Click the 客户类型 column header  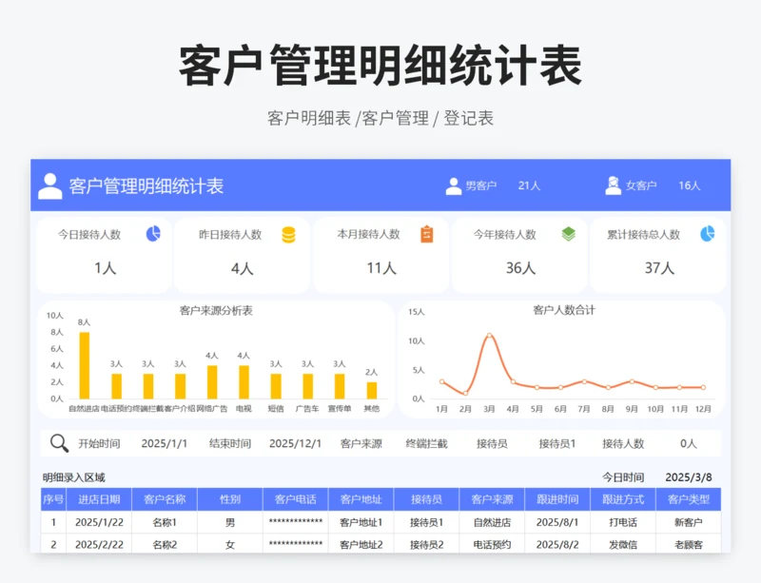click(688, 499)
